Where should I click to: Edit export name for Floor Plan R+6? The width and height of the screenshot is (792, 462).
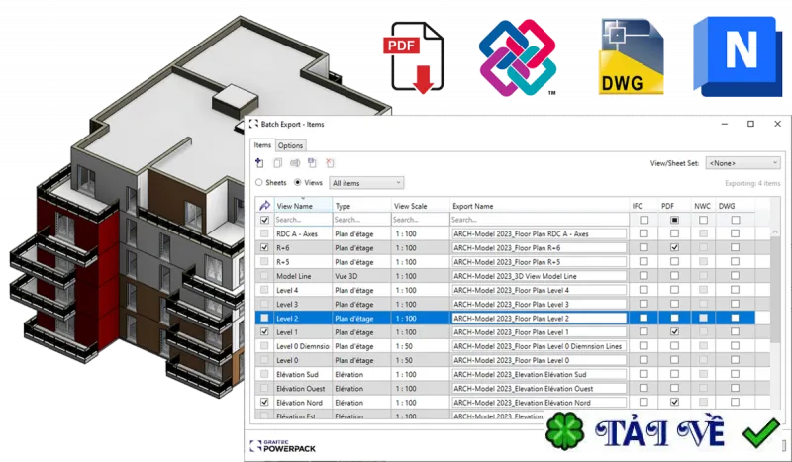click(539, 248)
